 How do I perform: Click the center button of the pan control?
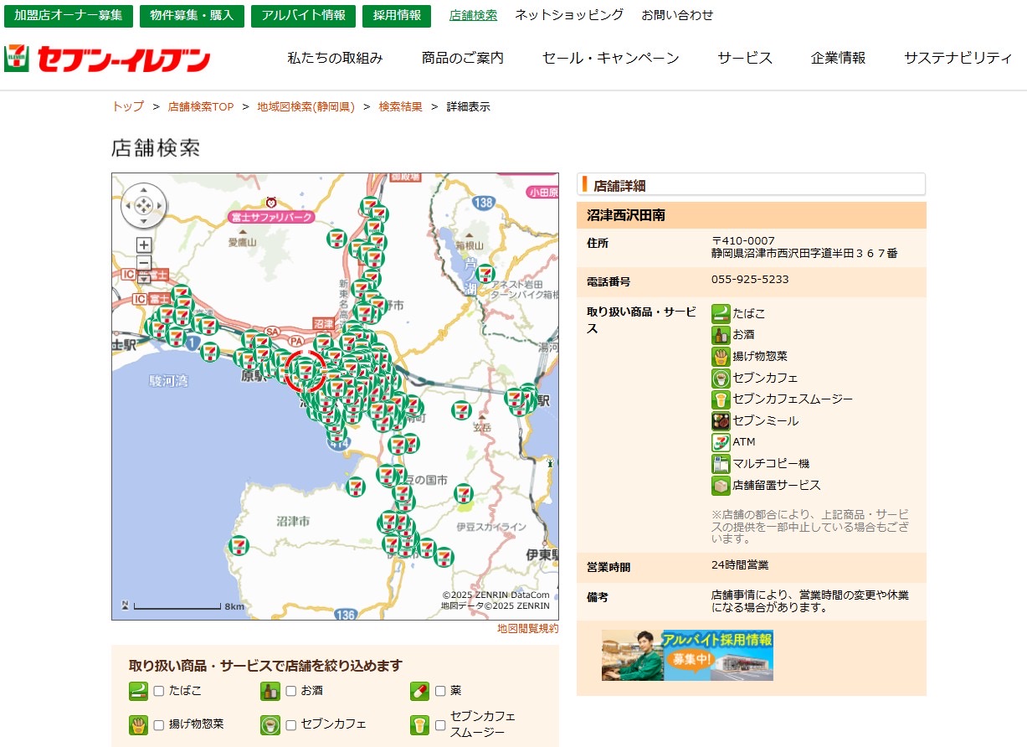coord(144,206)
